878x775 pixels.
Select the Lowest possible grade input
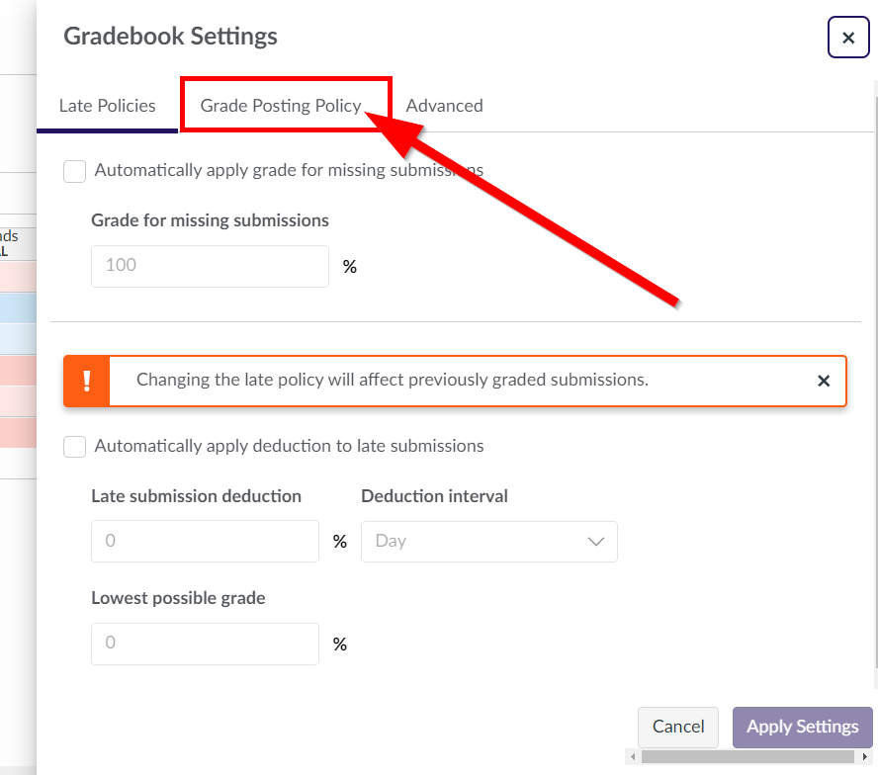205,644
